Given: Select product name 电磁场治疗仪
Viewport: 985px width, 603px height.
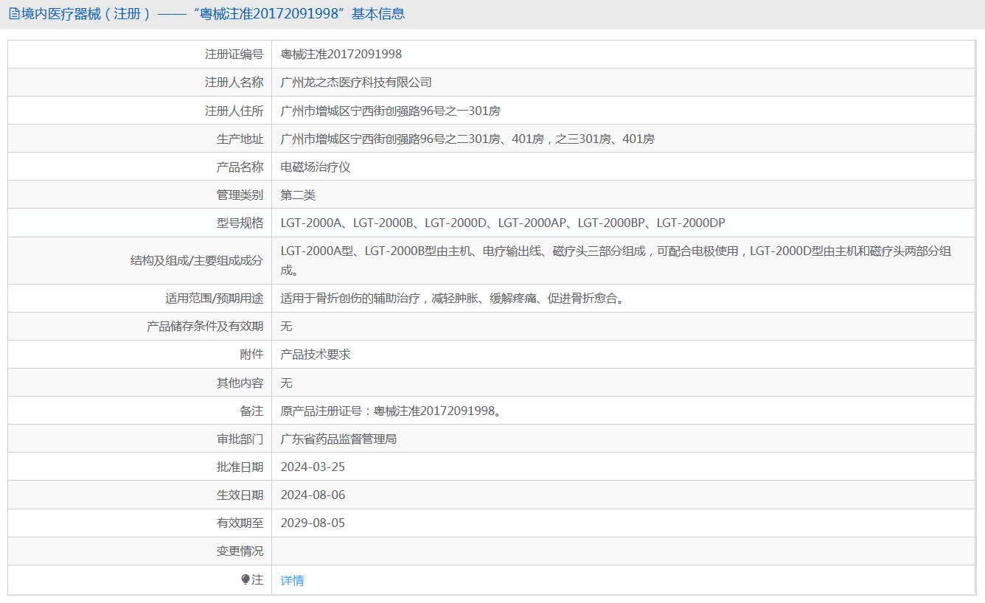Looking at the screenshot, I should [316, 167].
